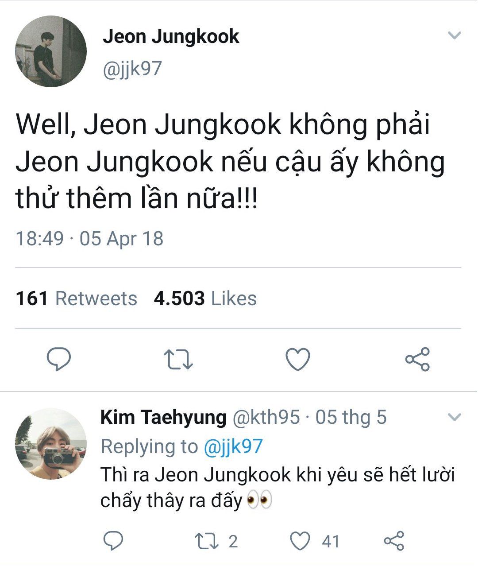This screenshot has width=478, height=566.
Task: Open the 18:49 · 05 Apr 18 timestamp
Action: click(89, 239)
